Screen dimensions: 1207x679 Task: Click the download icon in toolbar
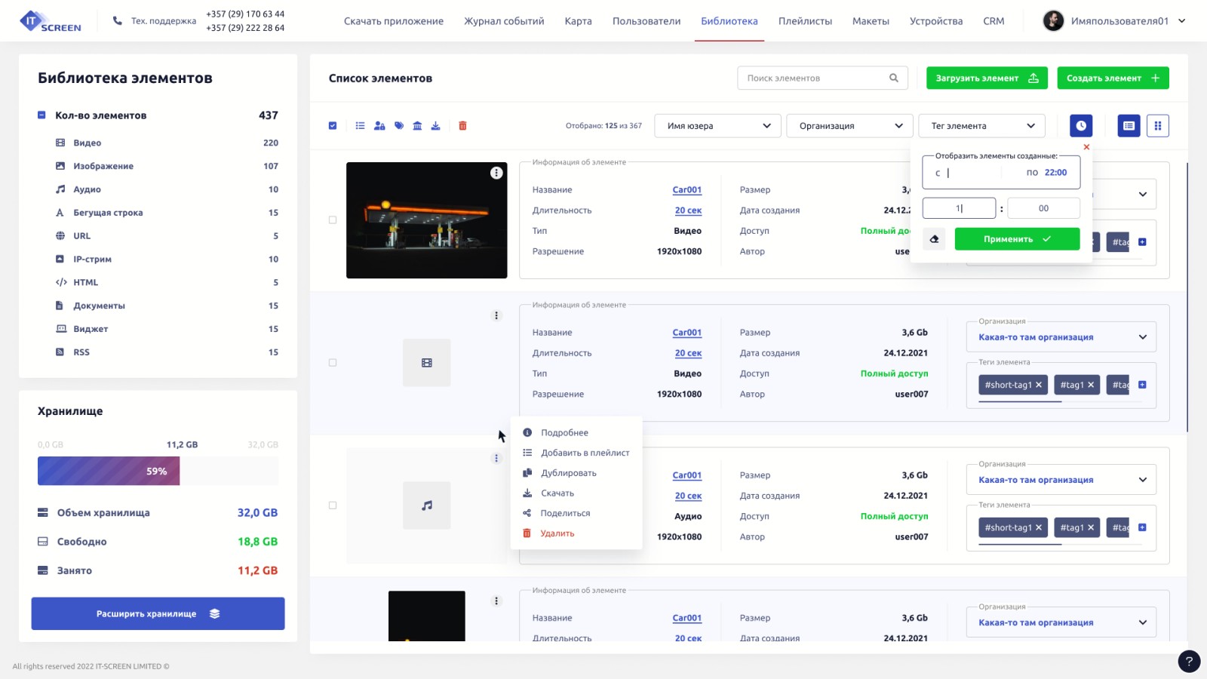[435, 126]
